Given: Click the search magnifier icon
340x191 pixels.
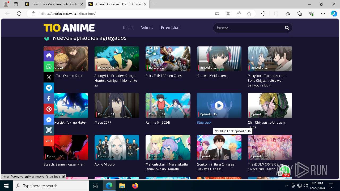Looking at the screenshot, I should (x=287, y=28).
